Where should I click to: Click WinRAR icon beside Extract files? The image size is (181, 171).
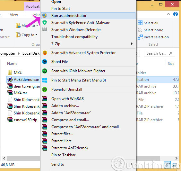(x=45, y=134)
